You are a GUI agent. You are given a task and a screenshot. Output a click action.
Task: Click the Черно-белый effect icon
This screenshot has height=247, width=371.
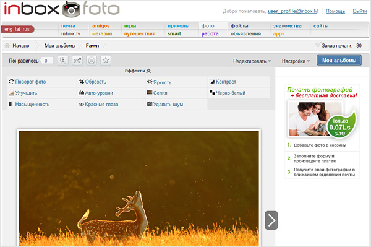[212, 93]
